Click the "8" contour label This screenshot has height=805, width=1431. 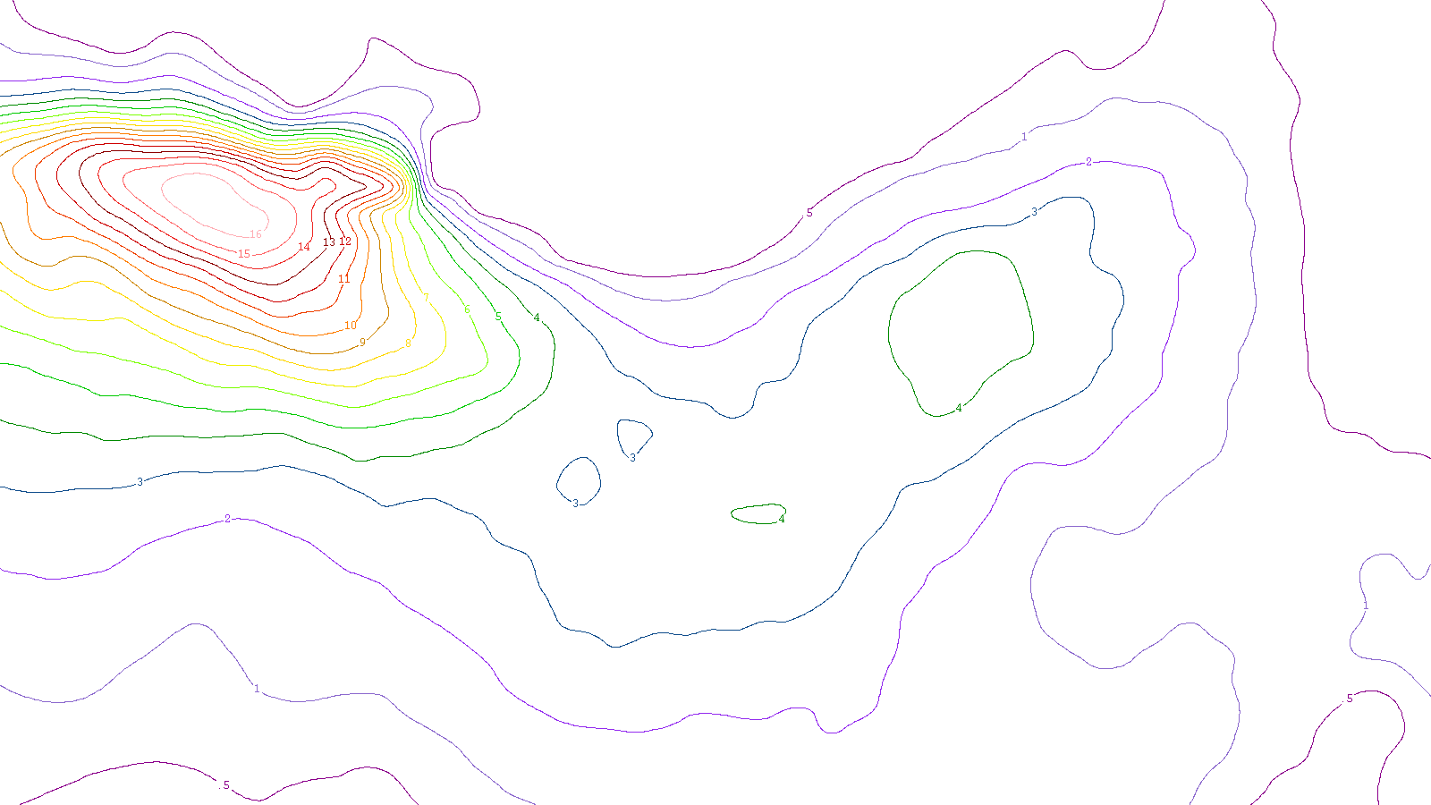(408, 343)
